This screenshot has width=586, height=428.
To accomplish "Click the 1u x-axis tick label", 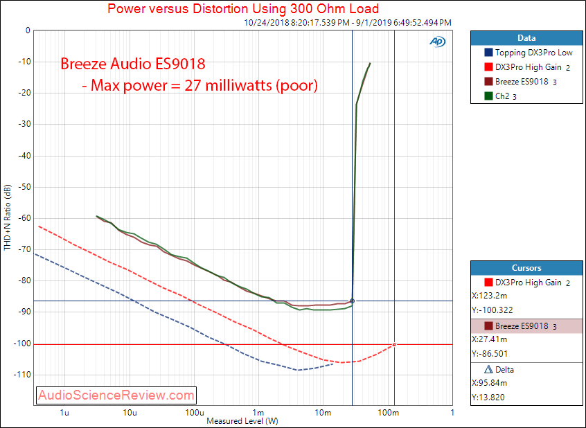I will (64, 413).
